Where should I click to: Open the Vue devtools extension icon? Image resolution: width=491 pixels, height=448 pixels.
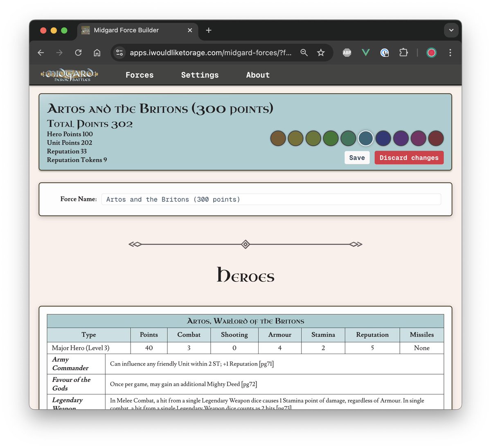pos(366,53)
